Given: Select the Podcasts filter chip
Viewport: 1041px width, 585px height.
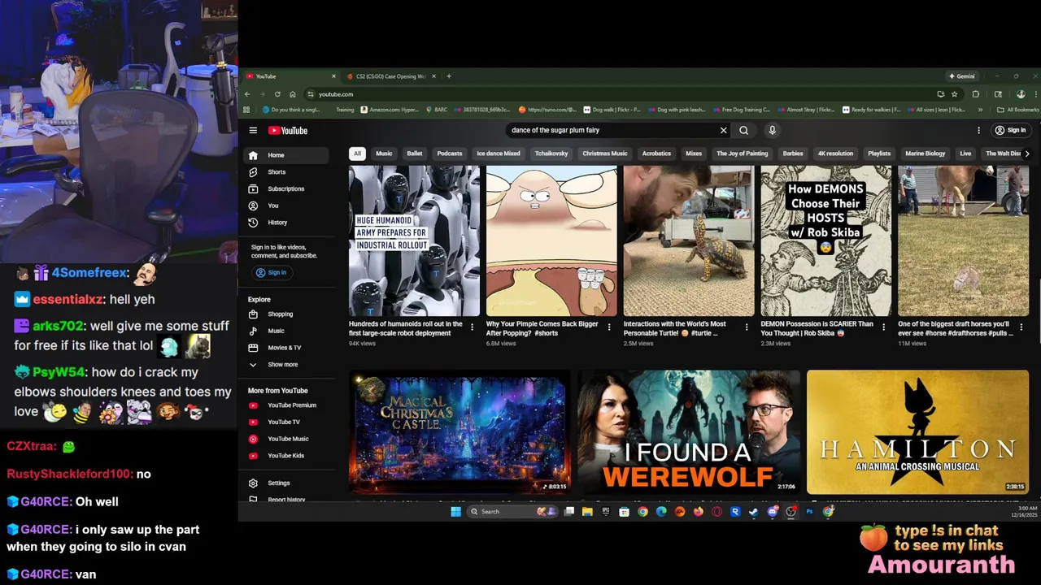Looking at the screenshot, I should [x=450, y=154].
